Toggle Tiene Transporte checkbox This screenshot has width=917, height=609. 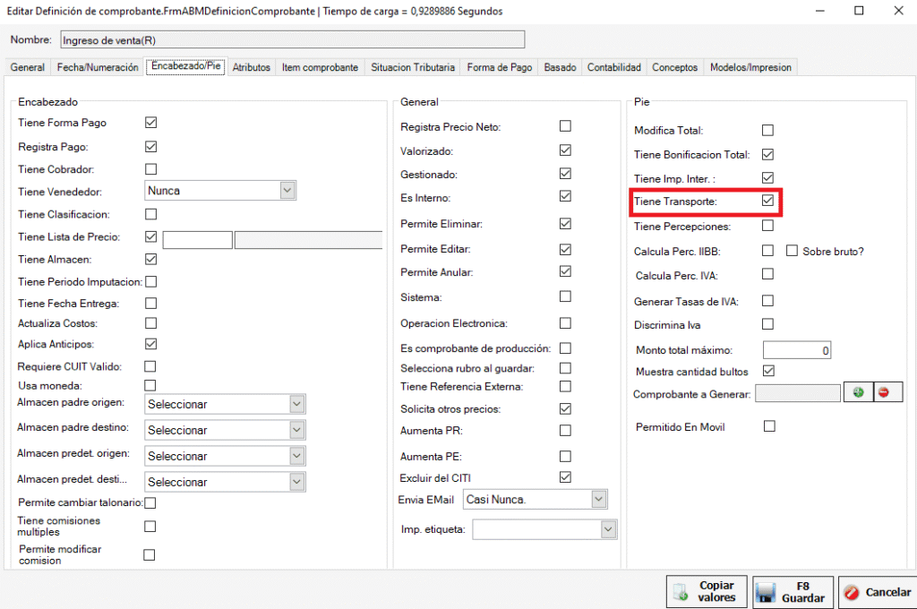(x=767, y=202)
